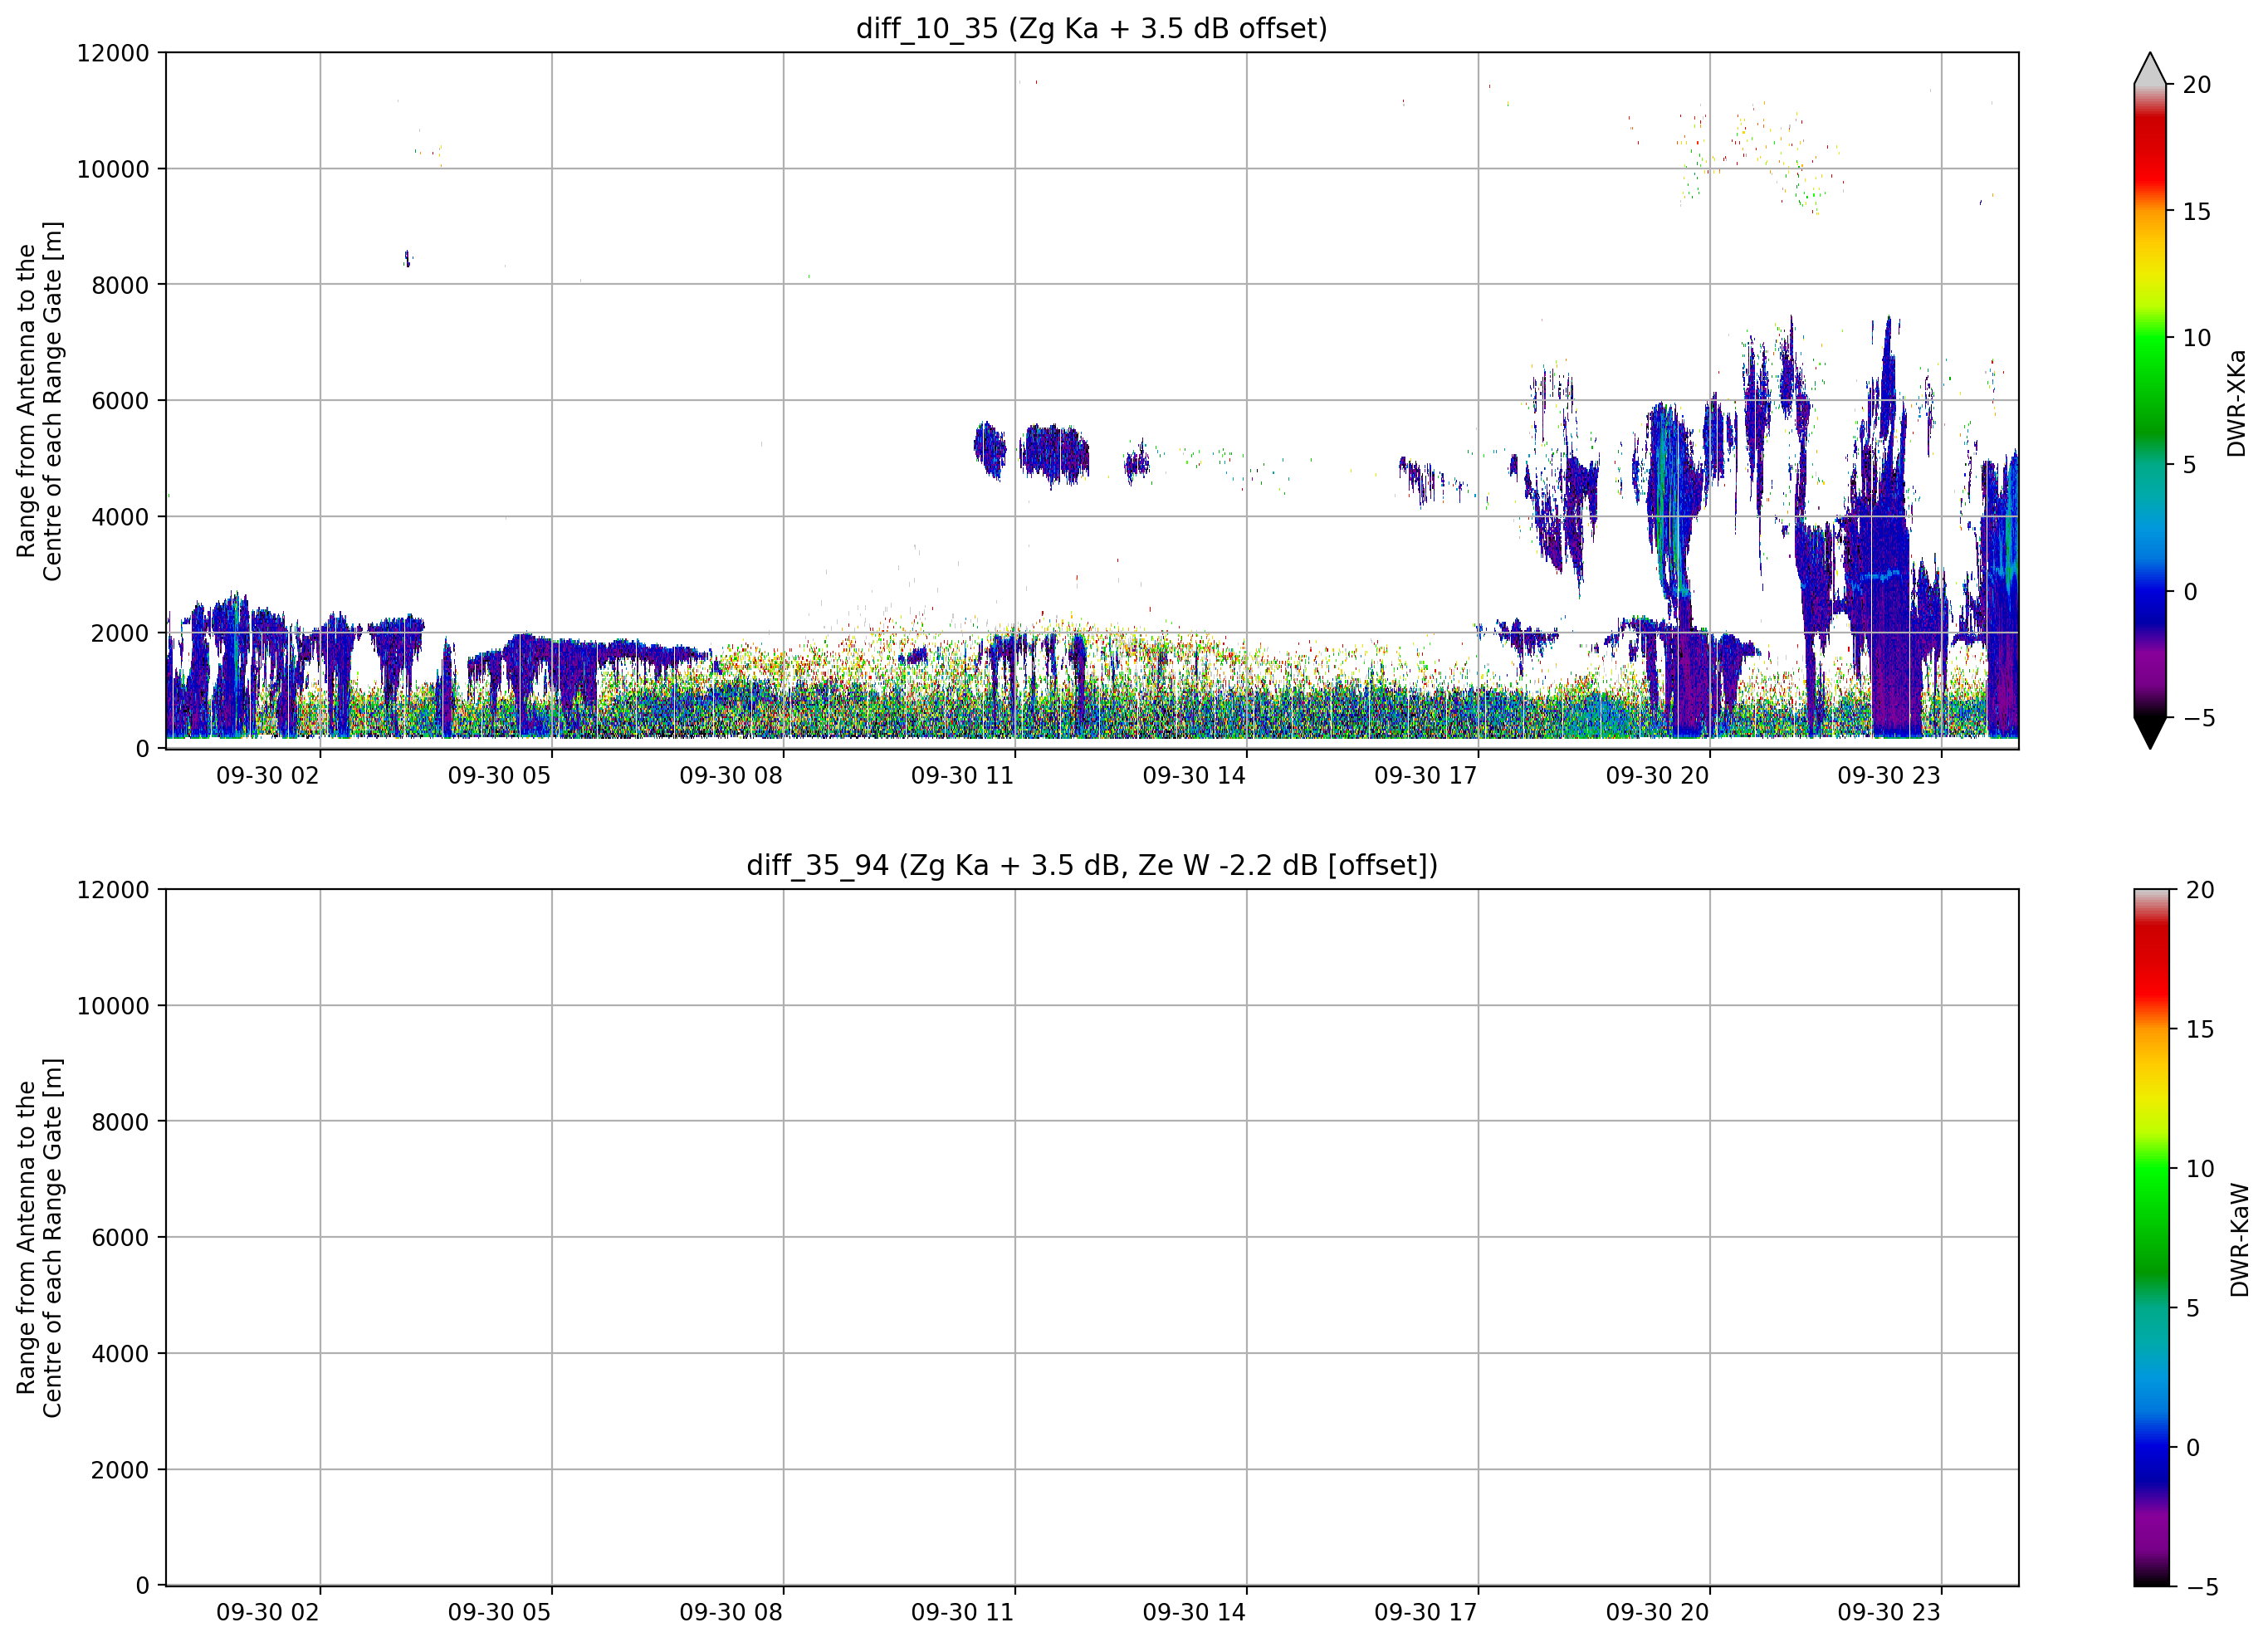This screenshot has height=1642, width=2268.
Task: Click the 'DWR-KaW' colorbar label
Action: [x=2240, y=1240]
